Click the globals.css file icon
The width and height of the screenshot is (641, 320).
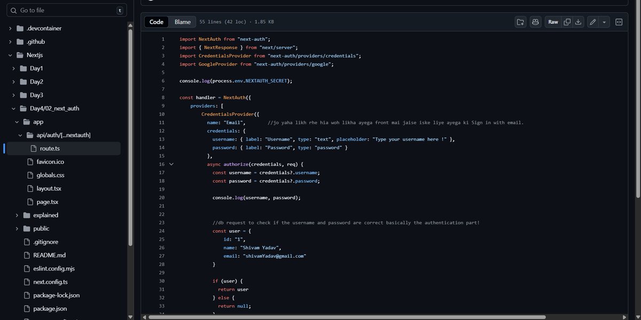(31, 175)
